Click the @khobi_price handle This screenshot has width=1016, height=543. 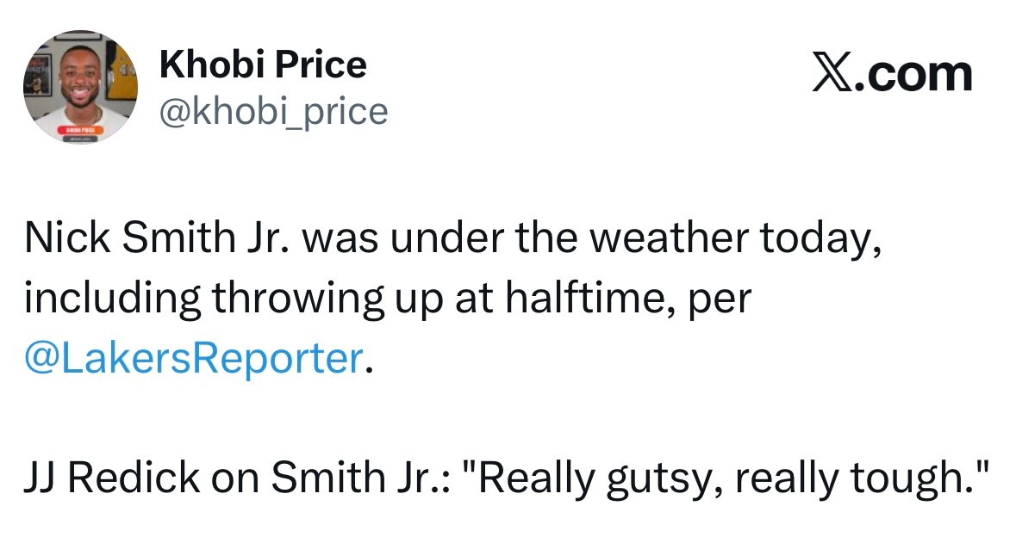[273, 111]
